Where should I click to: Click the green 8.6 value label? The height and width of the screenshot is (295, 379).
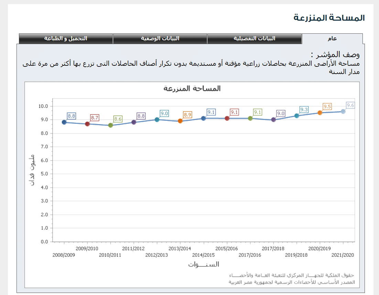(118, 119)
